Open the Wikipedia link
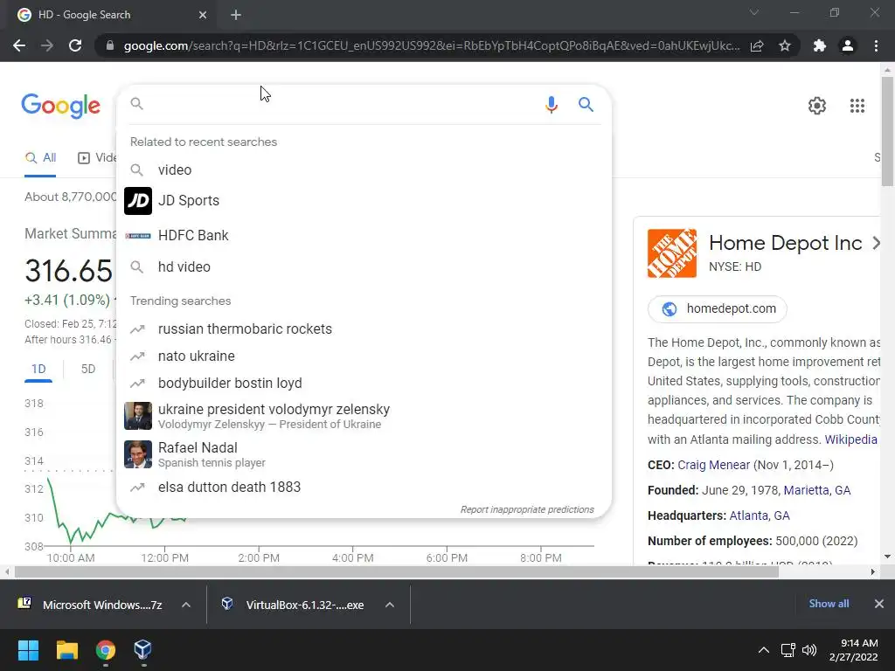The height and width of the screenshot is (671, 895). coord(850,439)
